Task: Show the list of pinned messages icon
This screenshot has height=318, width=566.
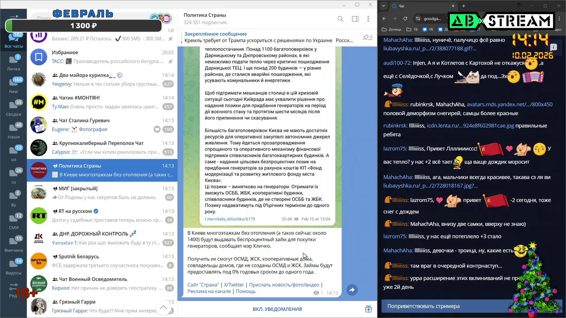Action: pos(367,38)
